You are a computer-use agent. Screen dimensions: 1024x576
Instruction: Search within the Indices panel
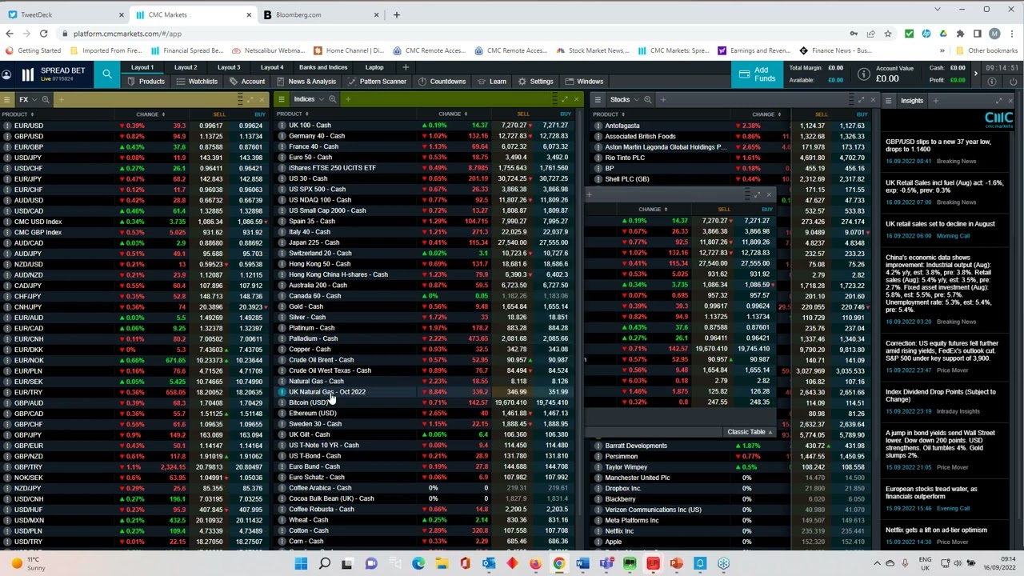pyautogui.click(x=333, y=99)
